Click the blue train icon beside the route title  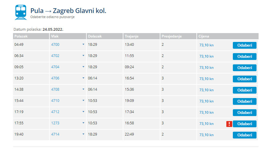tap(21, 12)
